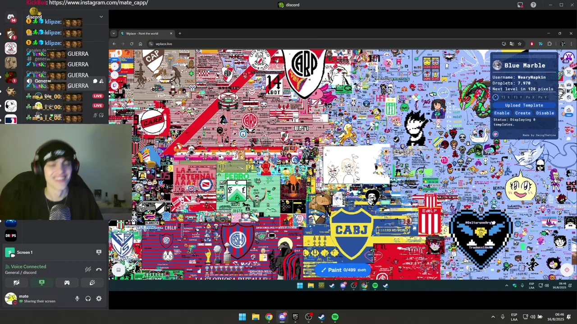The height and width of the screenshot is (324, 577).
Task: Deafen with headphones icon in user panel
Action: tap(88, 298)
